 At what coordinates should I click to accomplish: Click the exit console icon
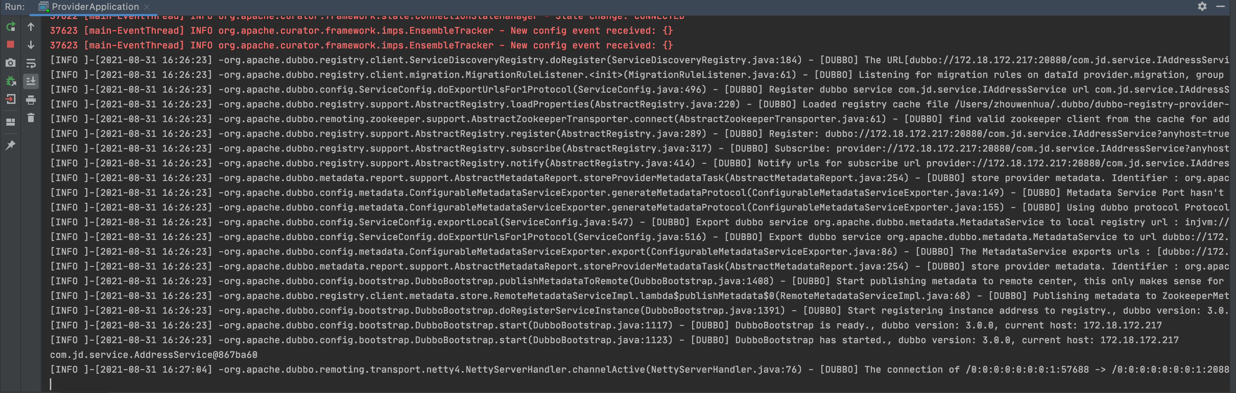coord(11,100)
